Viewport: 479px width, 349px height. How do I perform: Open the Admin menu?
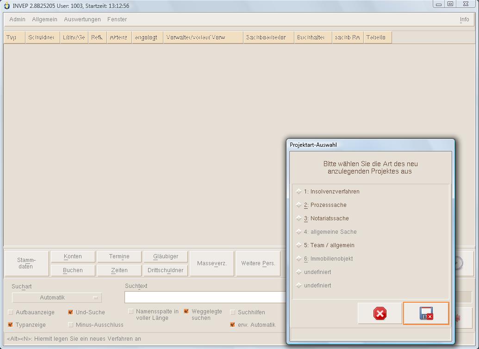coord(18,19)
